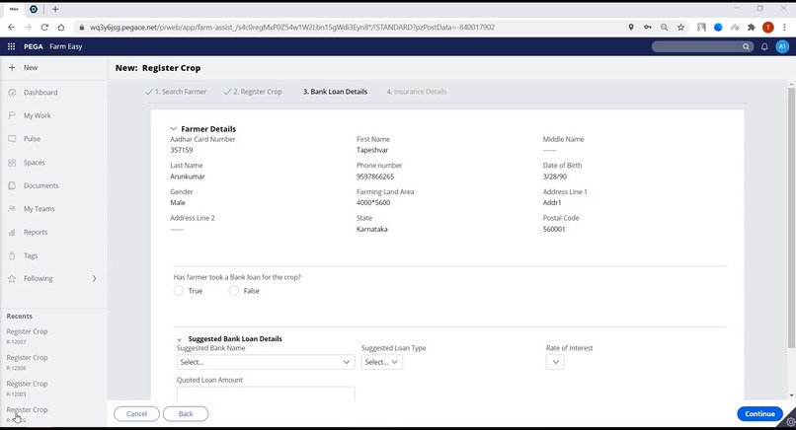Go back using browser back arrow
796x430 pixels.
click(x=11, y=28)
